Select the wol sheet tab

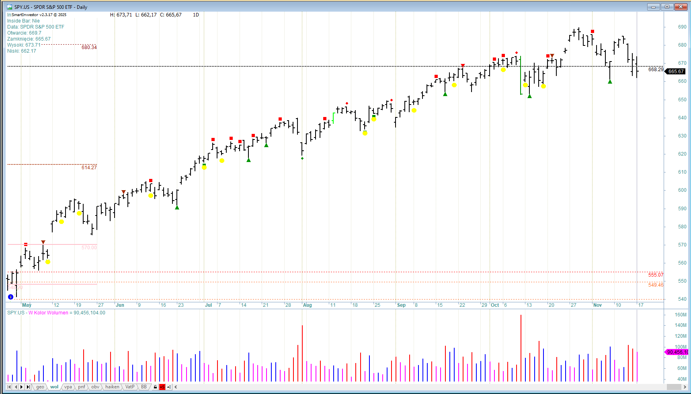click(54, 387)
